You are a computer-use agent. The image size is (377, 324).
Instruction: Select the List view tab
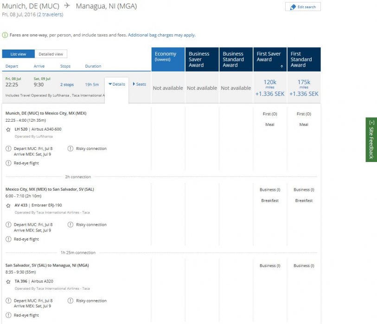click(18, 54)
